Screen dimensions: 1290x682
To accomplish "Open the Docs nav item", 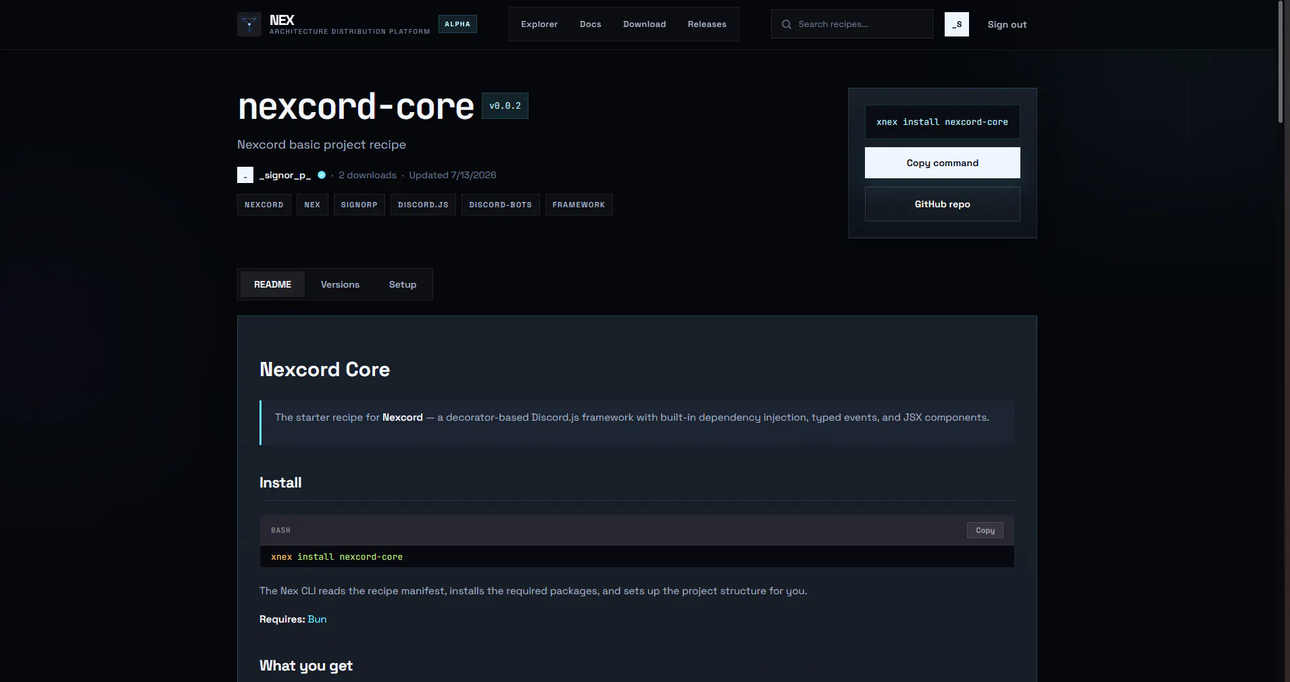I will tap(591, 24).
